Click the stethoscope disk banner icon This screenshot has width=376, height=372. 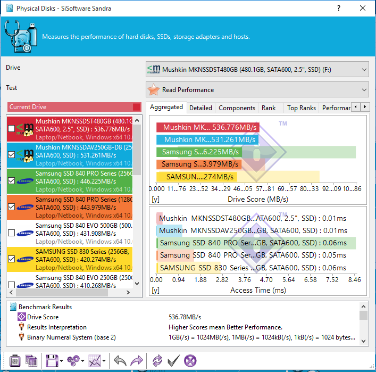21,37
